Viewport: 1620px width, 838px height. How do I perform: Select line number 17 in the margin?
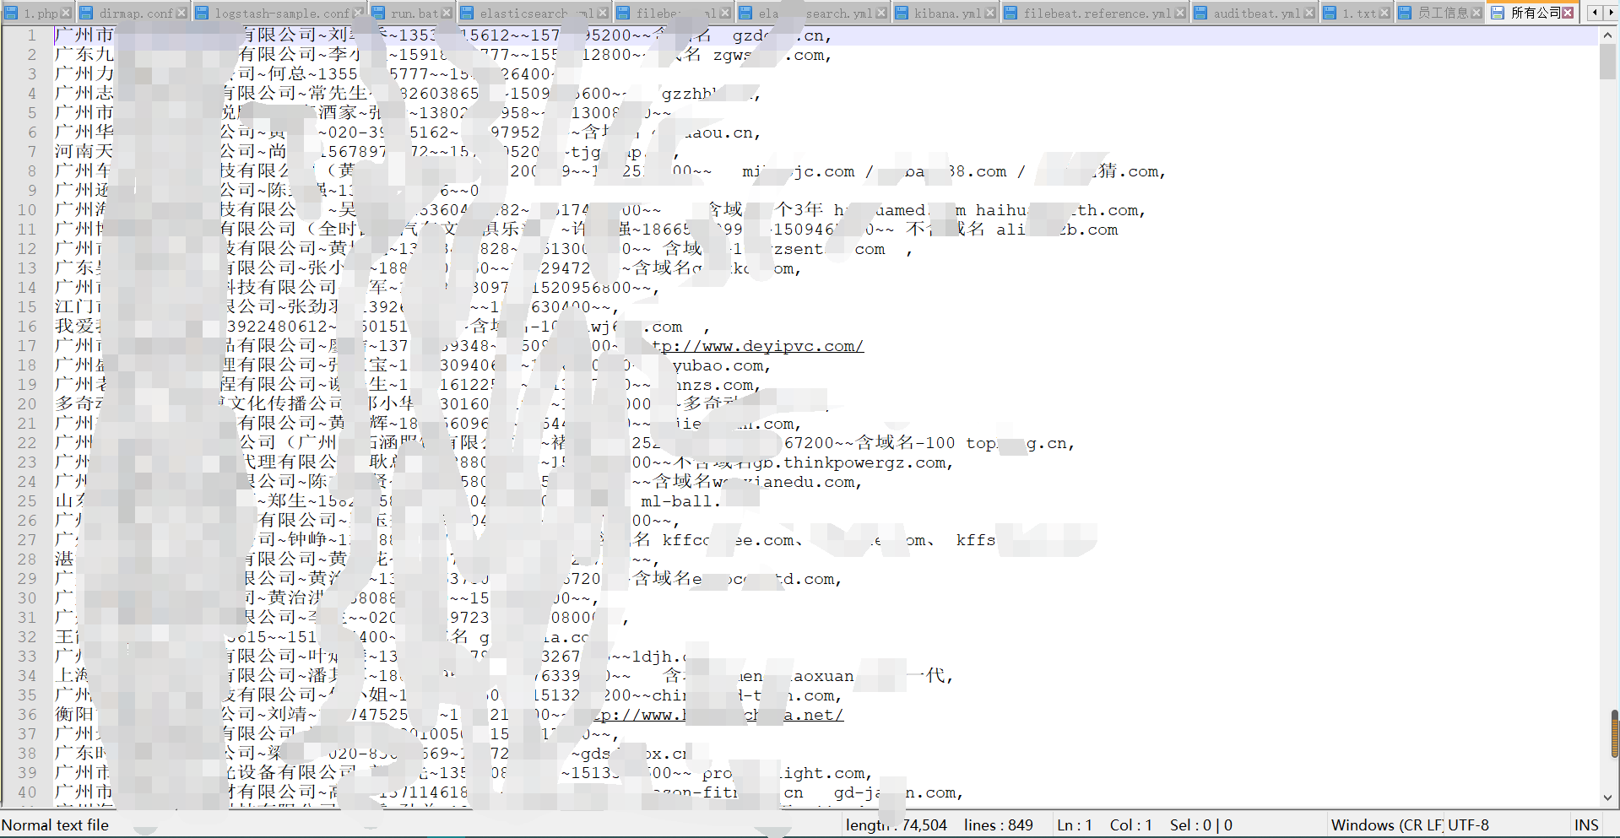click(x=27, y=346)
